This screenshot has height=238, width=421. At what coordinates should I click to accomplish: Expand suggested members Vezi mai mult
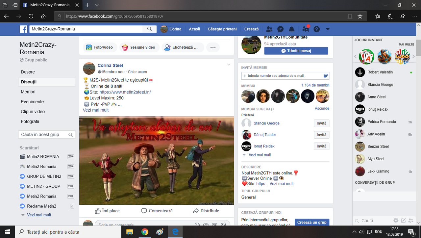(x=260, y=155)
